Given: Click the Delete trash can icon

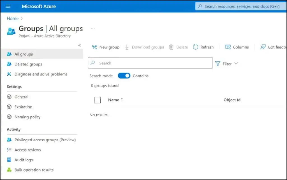Looking at the screenshot, I should pos(171,47).
